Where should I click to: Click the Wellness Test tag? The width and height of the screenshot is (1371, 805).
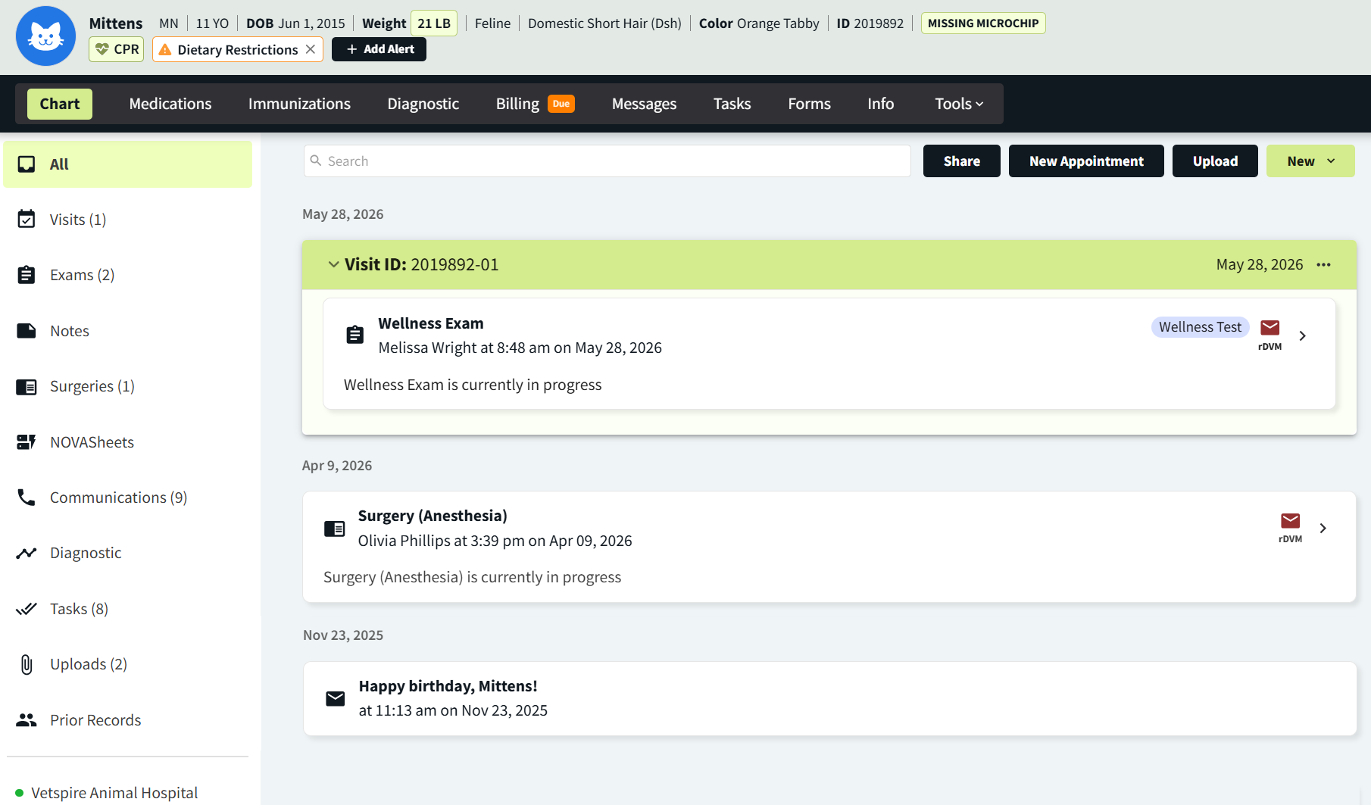click(x=1200, y=327)
